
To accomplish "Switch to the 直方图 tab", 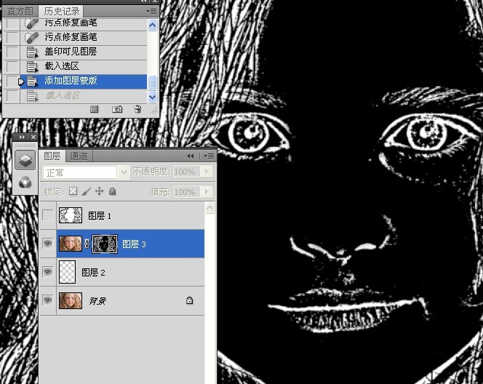I will (20, 12).
